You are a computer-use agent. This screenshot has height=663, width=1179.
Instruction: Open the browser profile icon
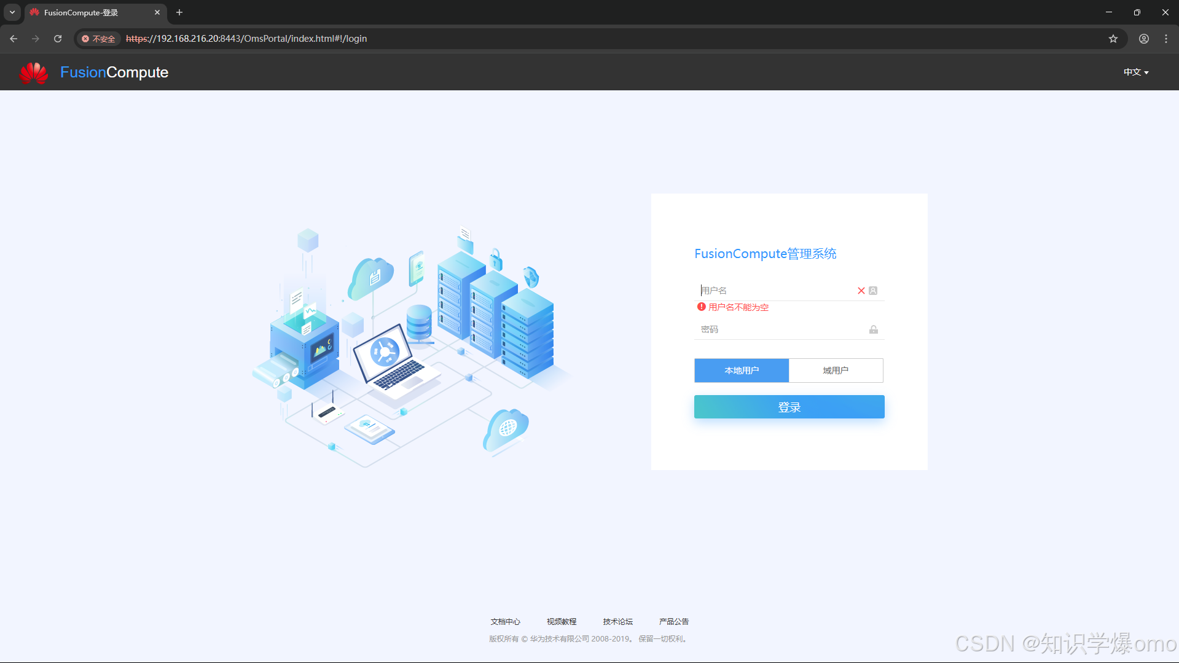1143,38
